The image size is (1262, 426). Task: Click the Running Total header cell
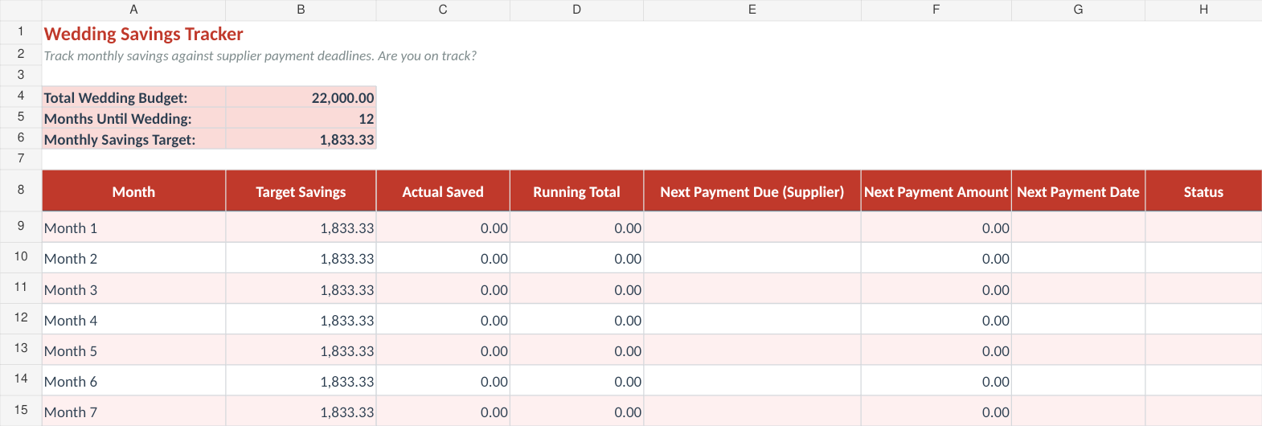576,190
